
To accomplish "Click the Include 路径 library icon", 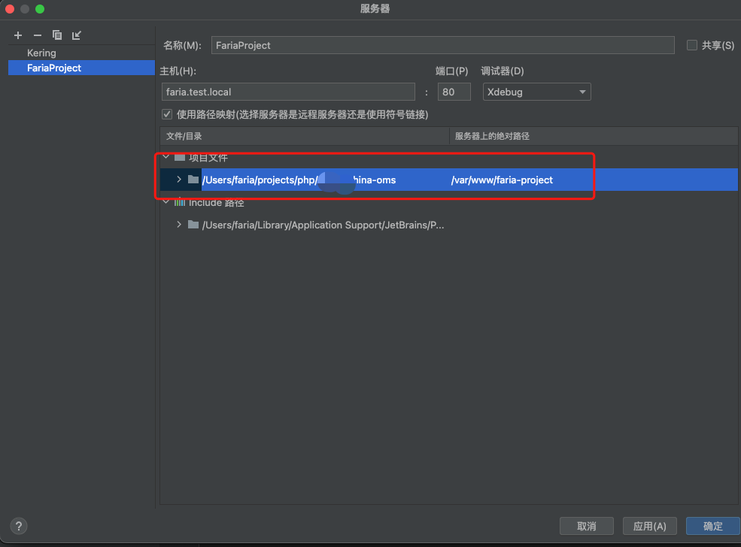I will click(180, 202).
